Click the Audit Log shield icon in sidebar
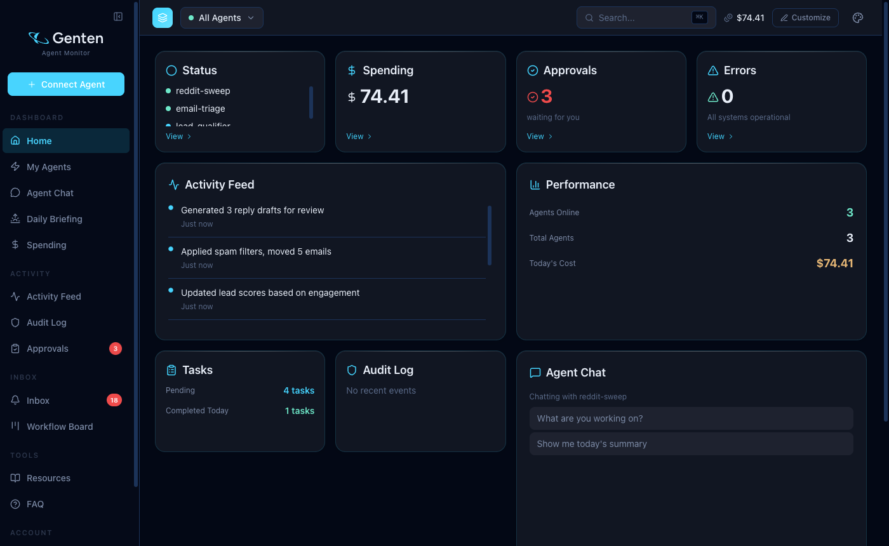This screenshot has height=546, width=889. 15,322
